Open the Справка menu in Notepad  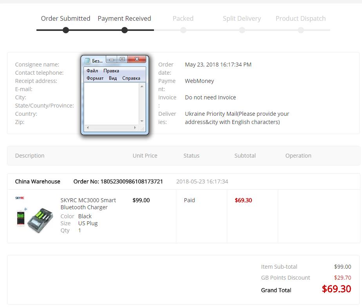click(x=131, y=78)
